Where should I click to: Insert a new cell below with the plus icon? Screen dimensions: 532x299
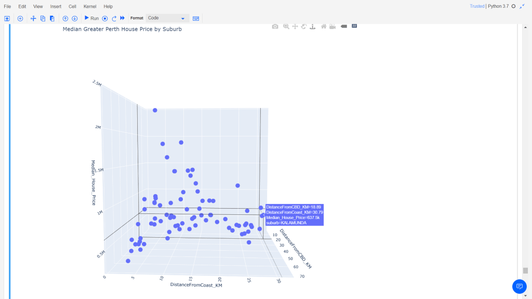pos(20,18)
